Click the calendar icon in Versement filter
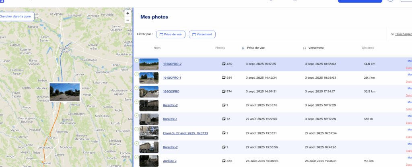412x167 pixels. point(194,35)
